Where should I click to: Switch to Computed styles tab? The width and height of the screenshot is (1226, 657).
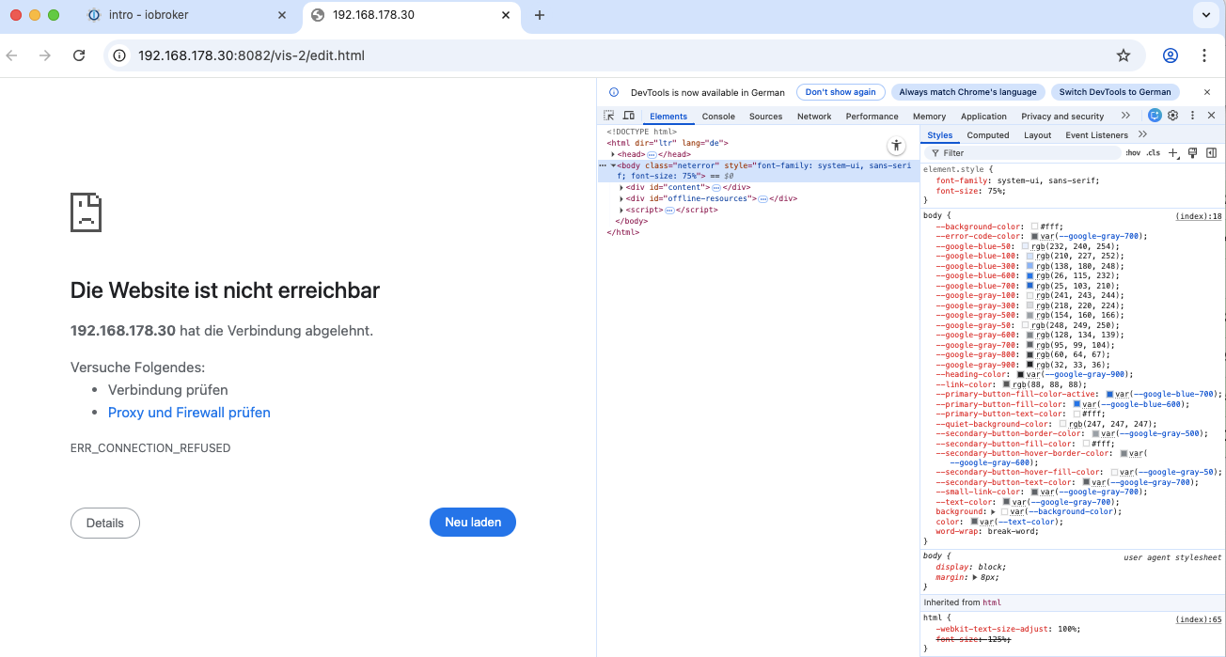pos(988,135)
